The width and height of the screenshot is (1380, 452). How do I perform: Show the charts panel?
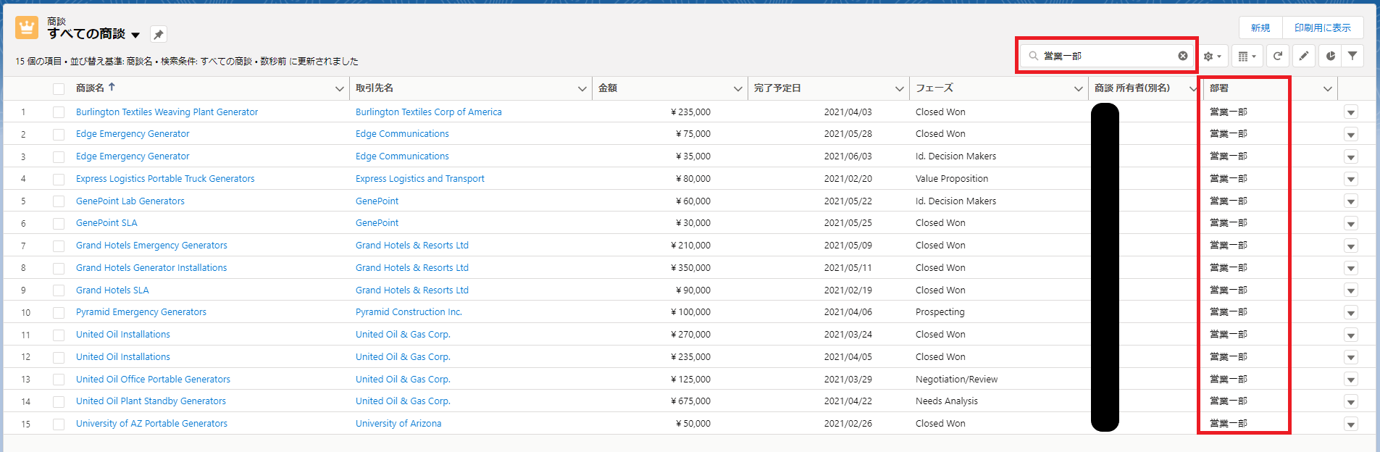[x=1330, y=56]
